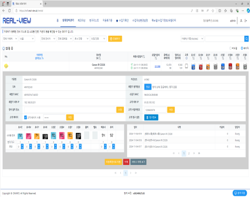Expand the first filter dropdown on the left
Image resolution: width=250 pixels, height=197 pixels.
tap(10, 39)
